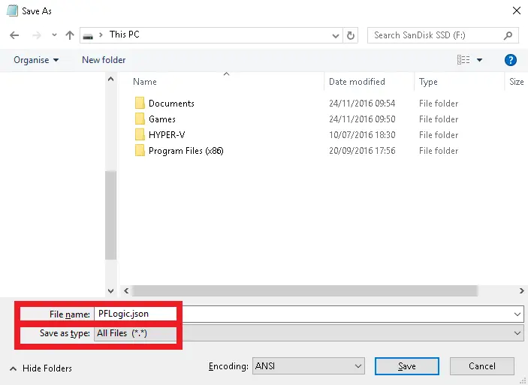Open the recent locations dropdown arrow
Screen dimensions: 528x385
(53, 35)
